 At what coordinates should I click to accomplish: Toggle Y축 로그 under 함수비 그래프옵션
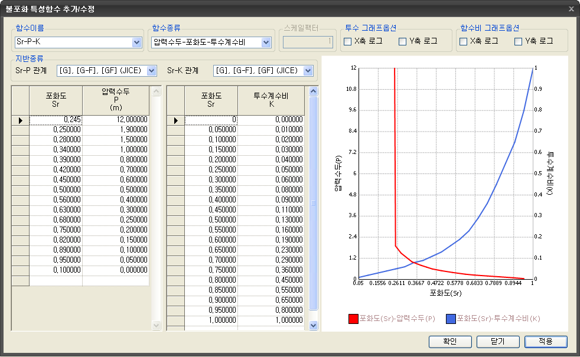[x=519, y=41]
